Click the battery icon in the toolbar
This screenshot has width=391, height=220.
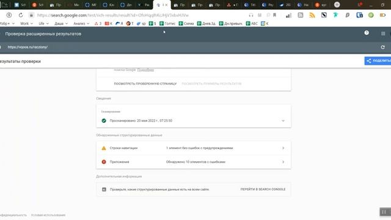pyautogui.click(x=383, y=15)
